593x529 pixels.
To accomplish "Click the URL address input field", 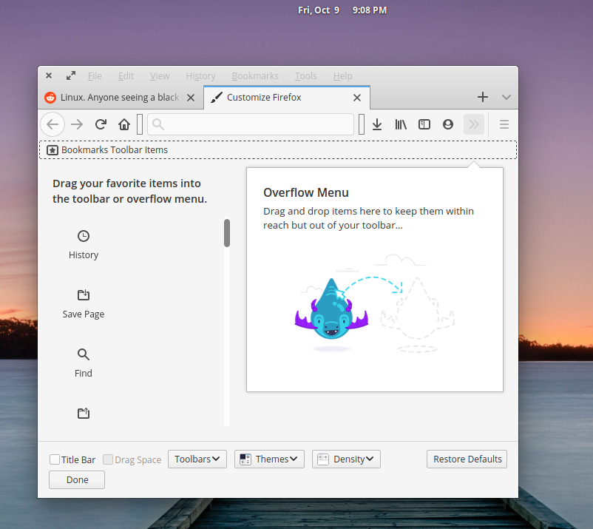I will (251, 124).
